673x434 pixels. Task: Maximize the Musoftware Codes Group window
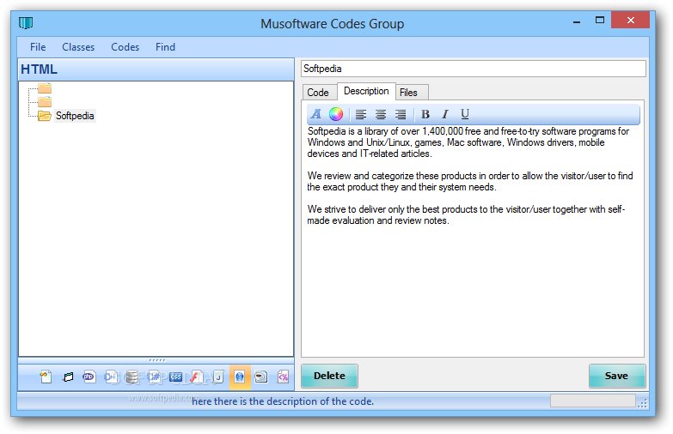tap(600, 20)
